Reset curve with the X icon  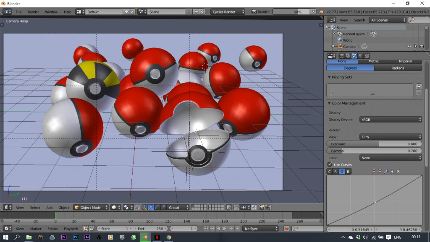(x=398, y=171)
